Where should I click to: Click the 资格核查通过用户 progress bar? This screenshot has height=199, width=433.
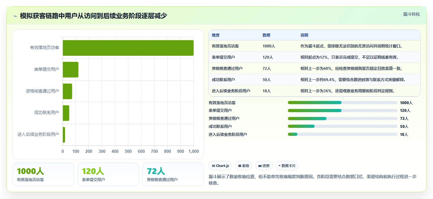pos(342,119)
